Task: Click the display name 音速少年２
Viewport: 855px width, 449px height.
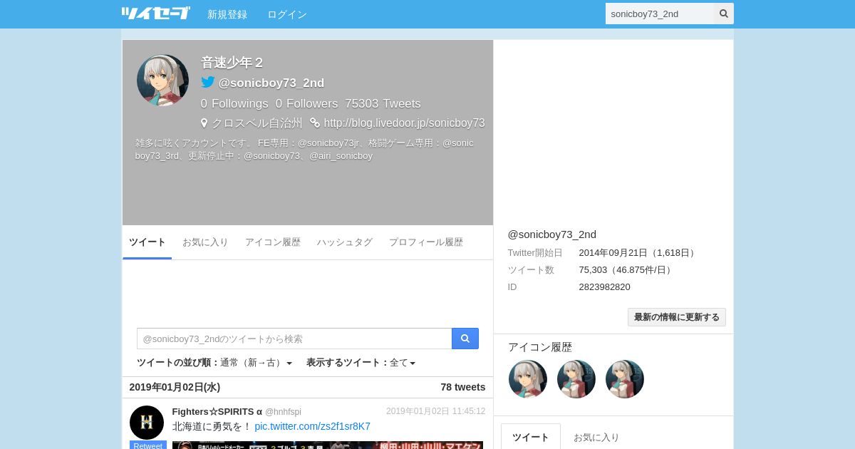Action: 232,63
